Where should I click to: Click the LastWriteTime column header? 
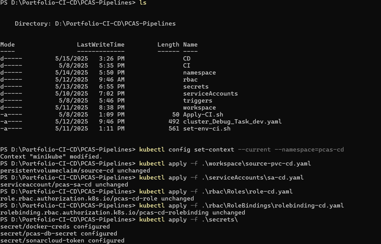101,44
